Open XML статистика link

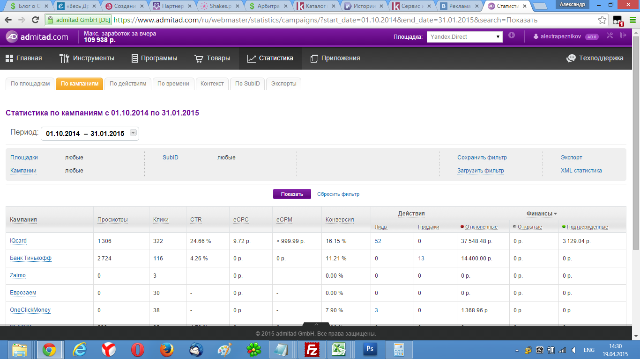coord(581,171)
